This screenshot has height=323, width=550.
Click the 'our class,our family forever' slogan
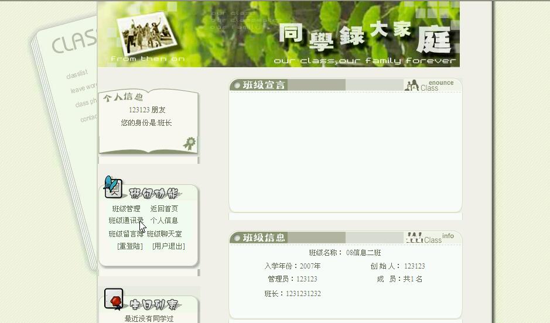[x=365, y=61]
